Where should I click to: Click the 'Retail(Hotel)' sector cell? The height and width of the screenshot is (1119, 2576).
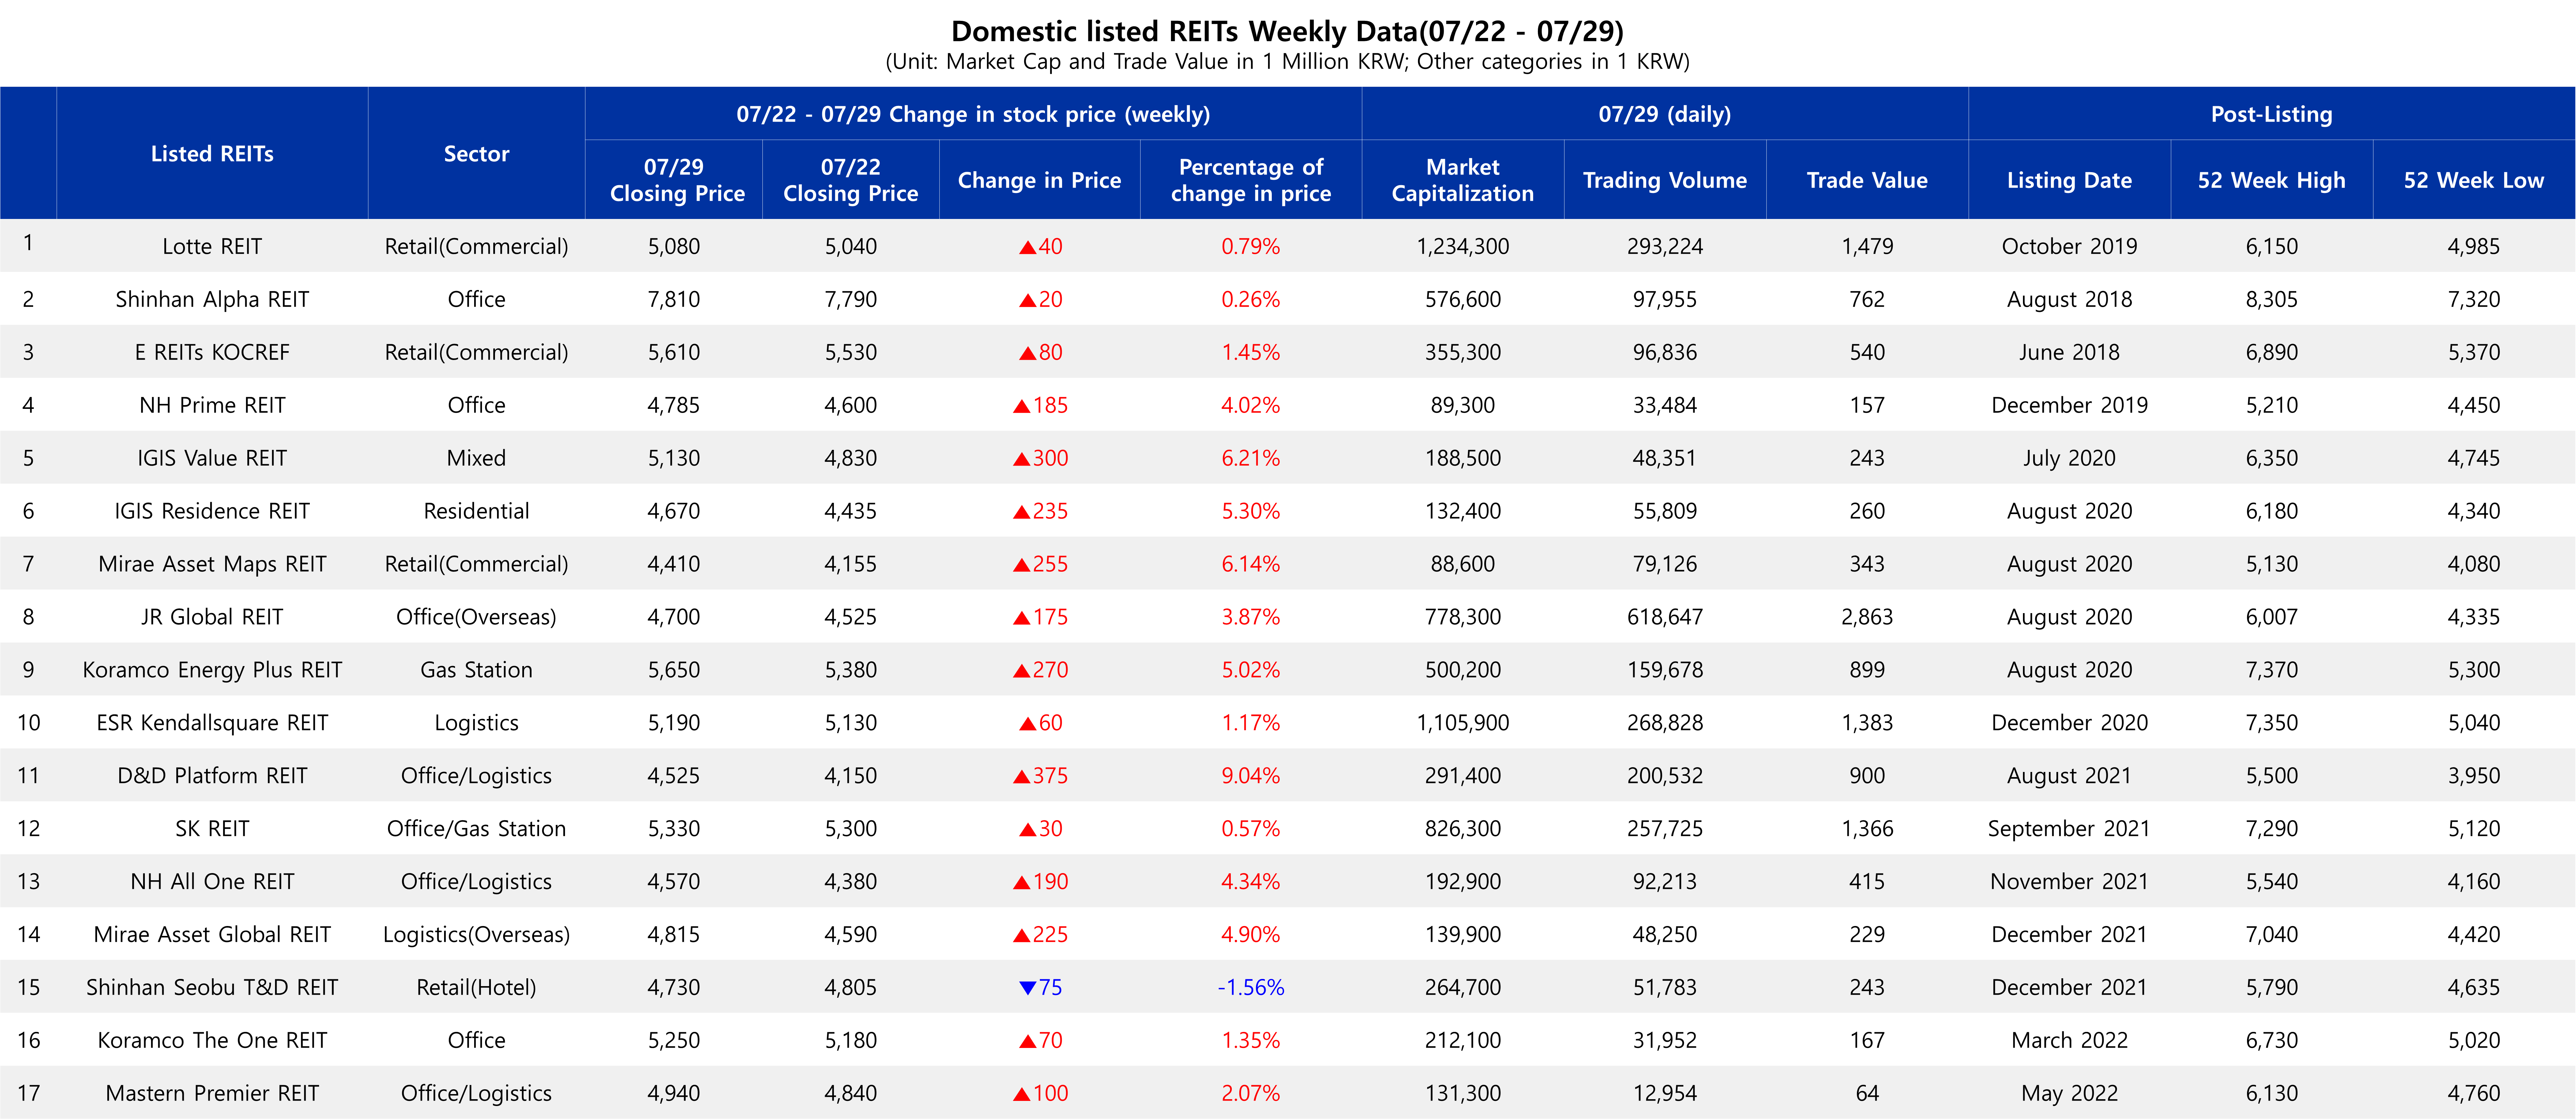[x=476, y=988]
